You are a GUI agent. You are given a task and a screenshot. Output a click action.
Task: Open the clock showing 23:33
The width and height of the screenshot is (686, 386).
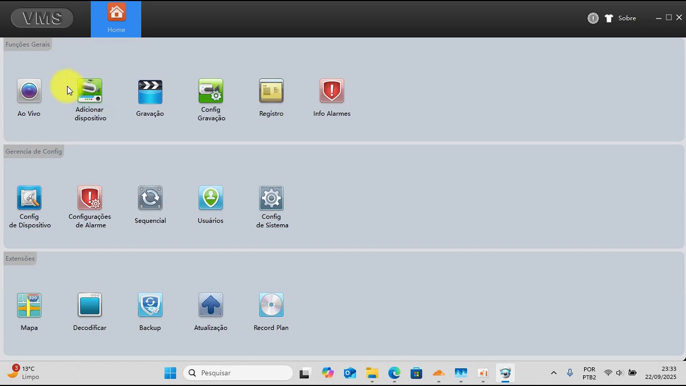[661, 373]
